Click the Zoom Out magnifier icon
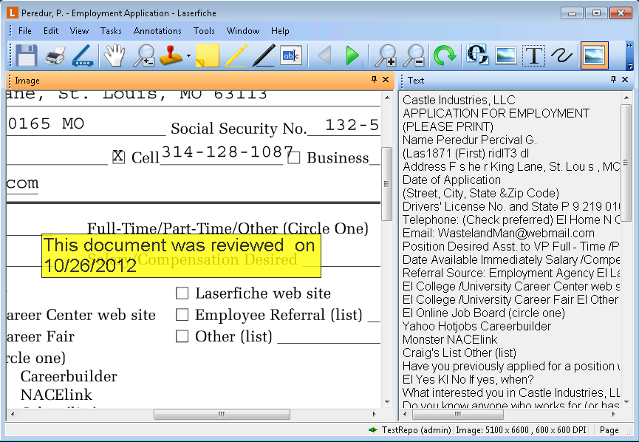 (414, 55)
